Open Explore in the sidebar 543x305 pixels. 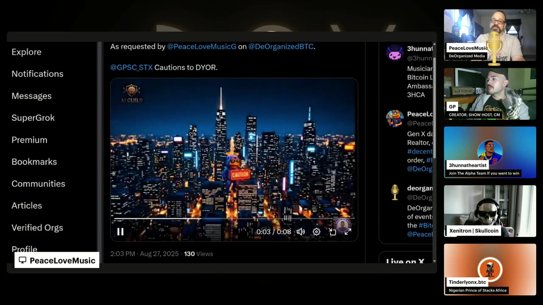click(x=26, y=52)
